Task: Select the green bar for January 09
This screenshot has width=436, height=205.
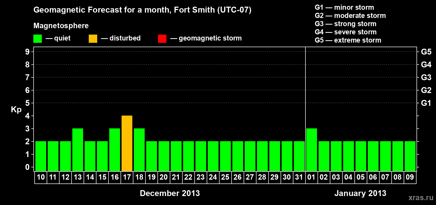Action: coord(410,156)
